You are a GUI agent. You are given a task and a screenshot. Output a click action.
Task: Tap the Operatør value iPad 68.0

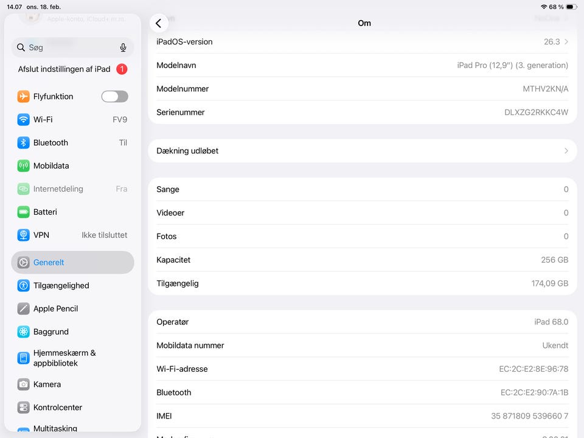point(551,322)
